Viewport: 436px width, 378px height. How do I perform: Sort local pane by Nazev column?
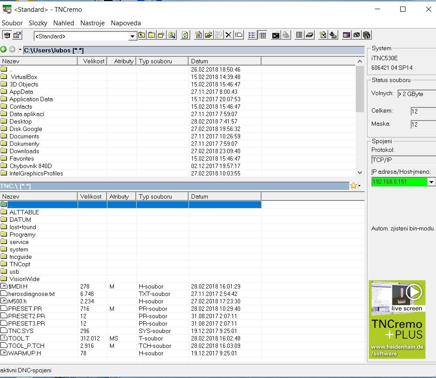pos(39,61)
